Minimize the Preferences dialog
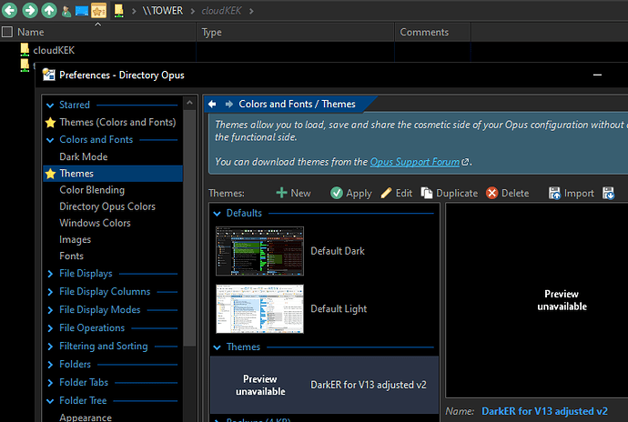 (598, 75)
